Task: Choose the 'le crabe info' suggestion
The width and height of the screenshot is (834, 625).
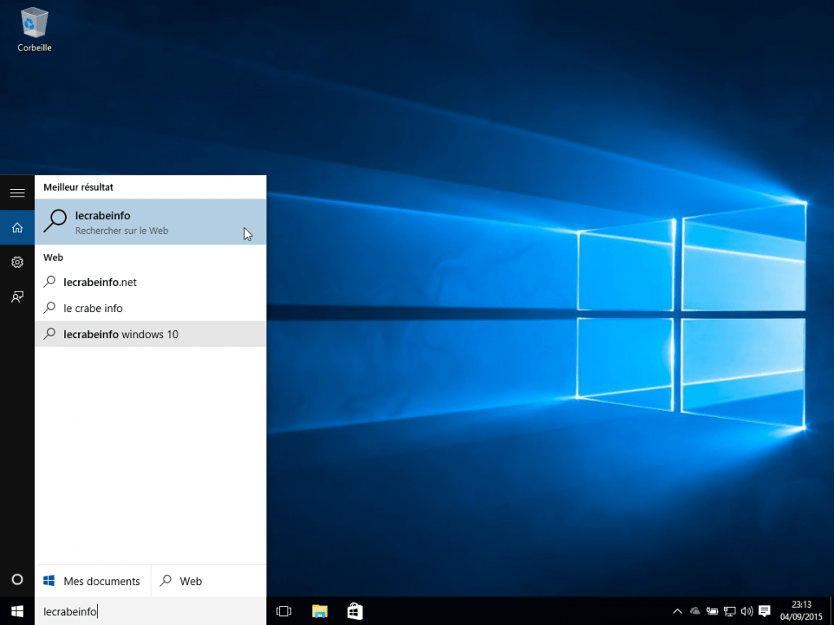Action: (x=151, y=308)
